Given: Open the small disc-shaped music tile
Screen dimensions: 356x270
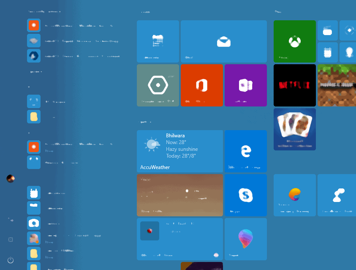Looking at the screenshot, I should click(x=348, y=30).
